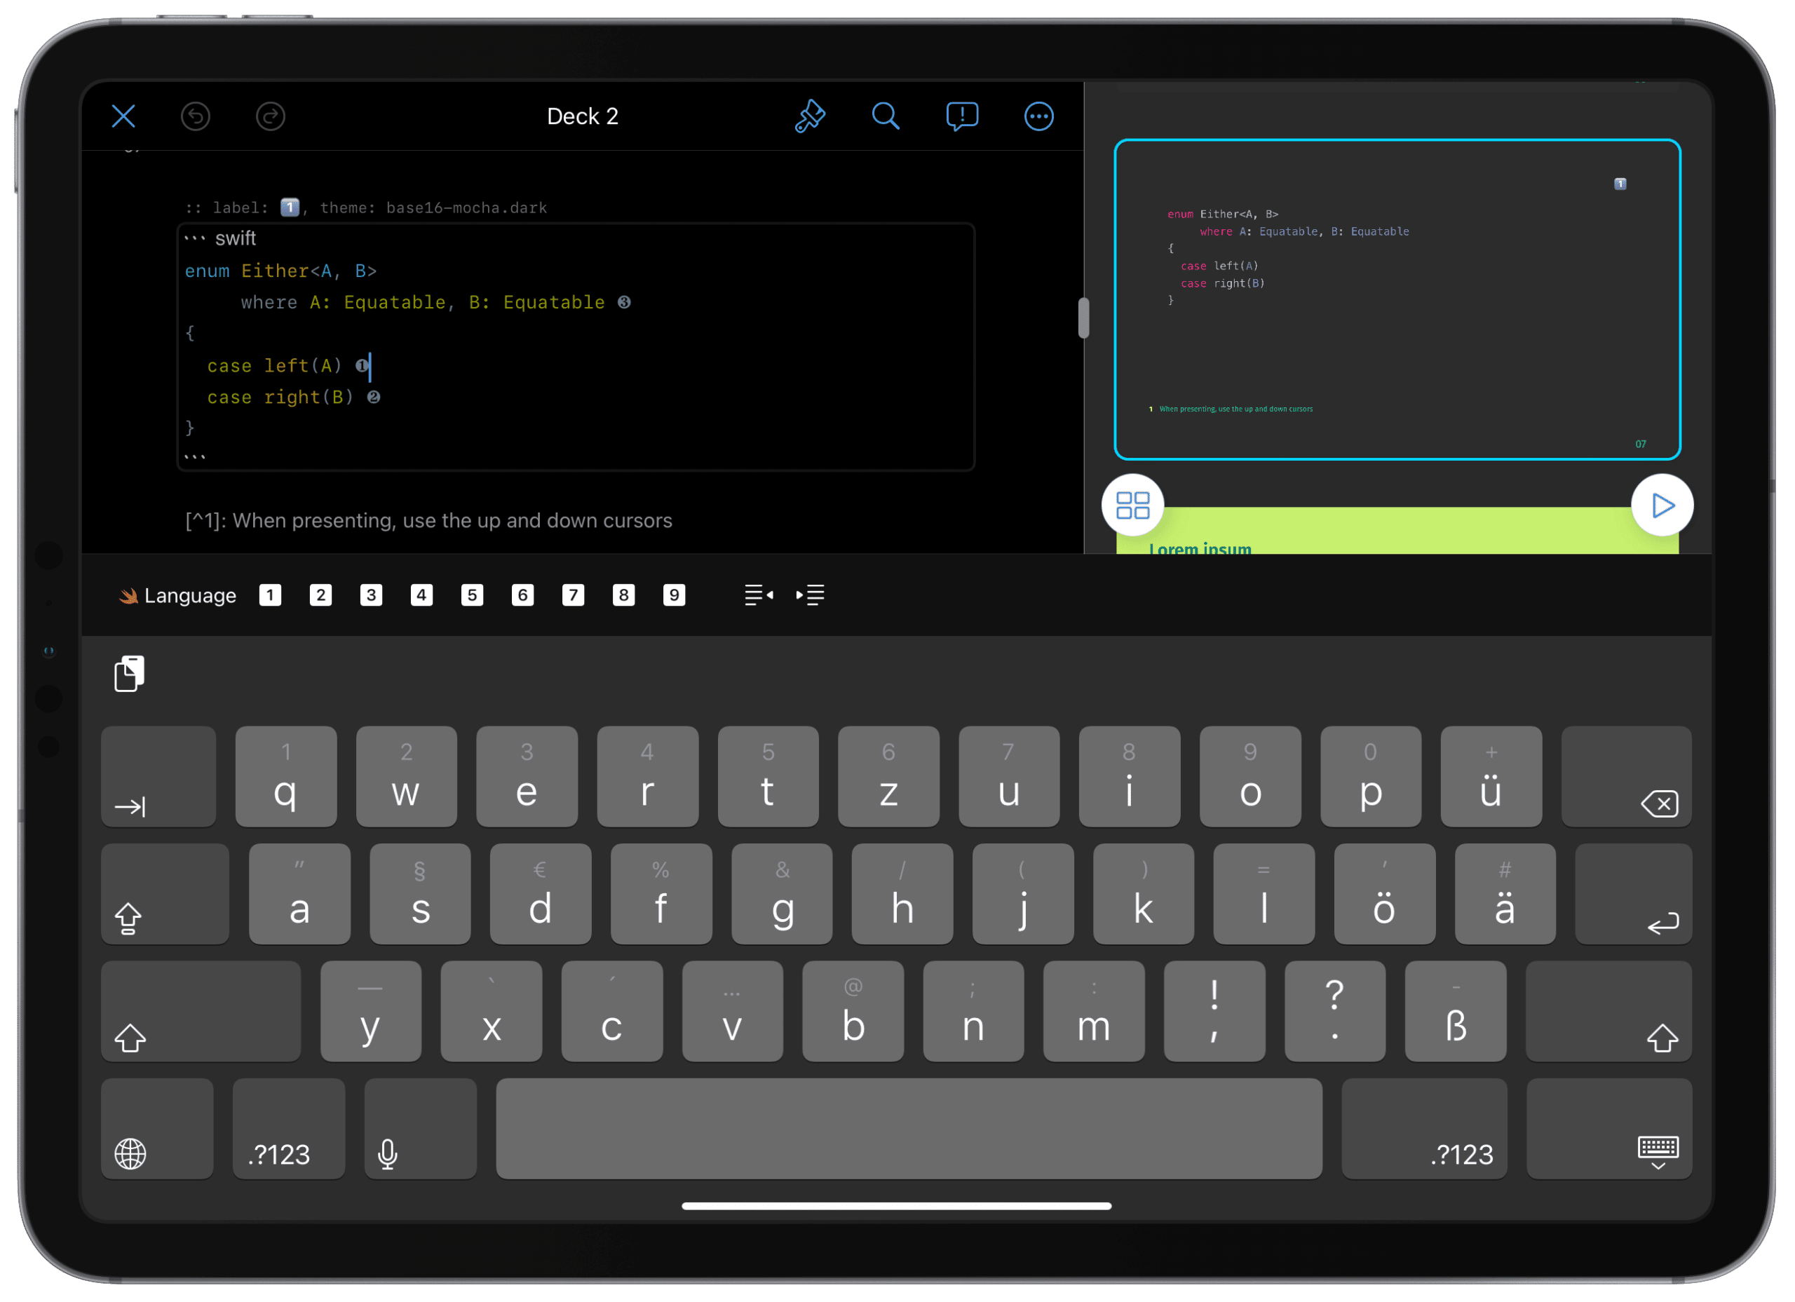Open the more options menu

coord(1038,116)
